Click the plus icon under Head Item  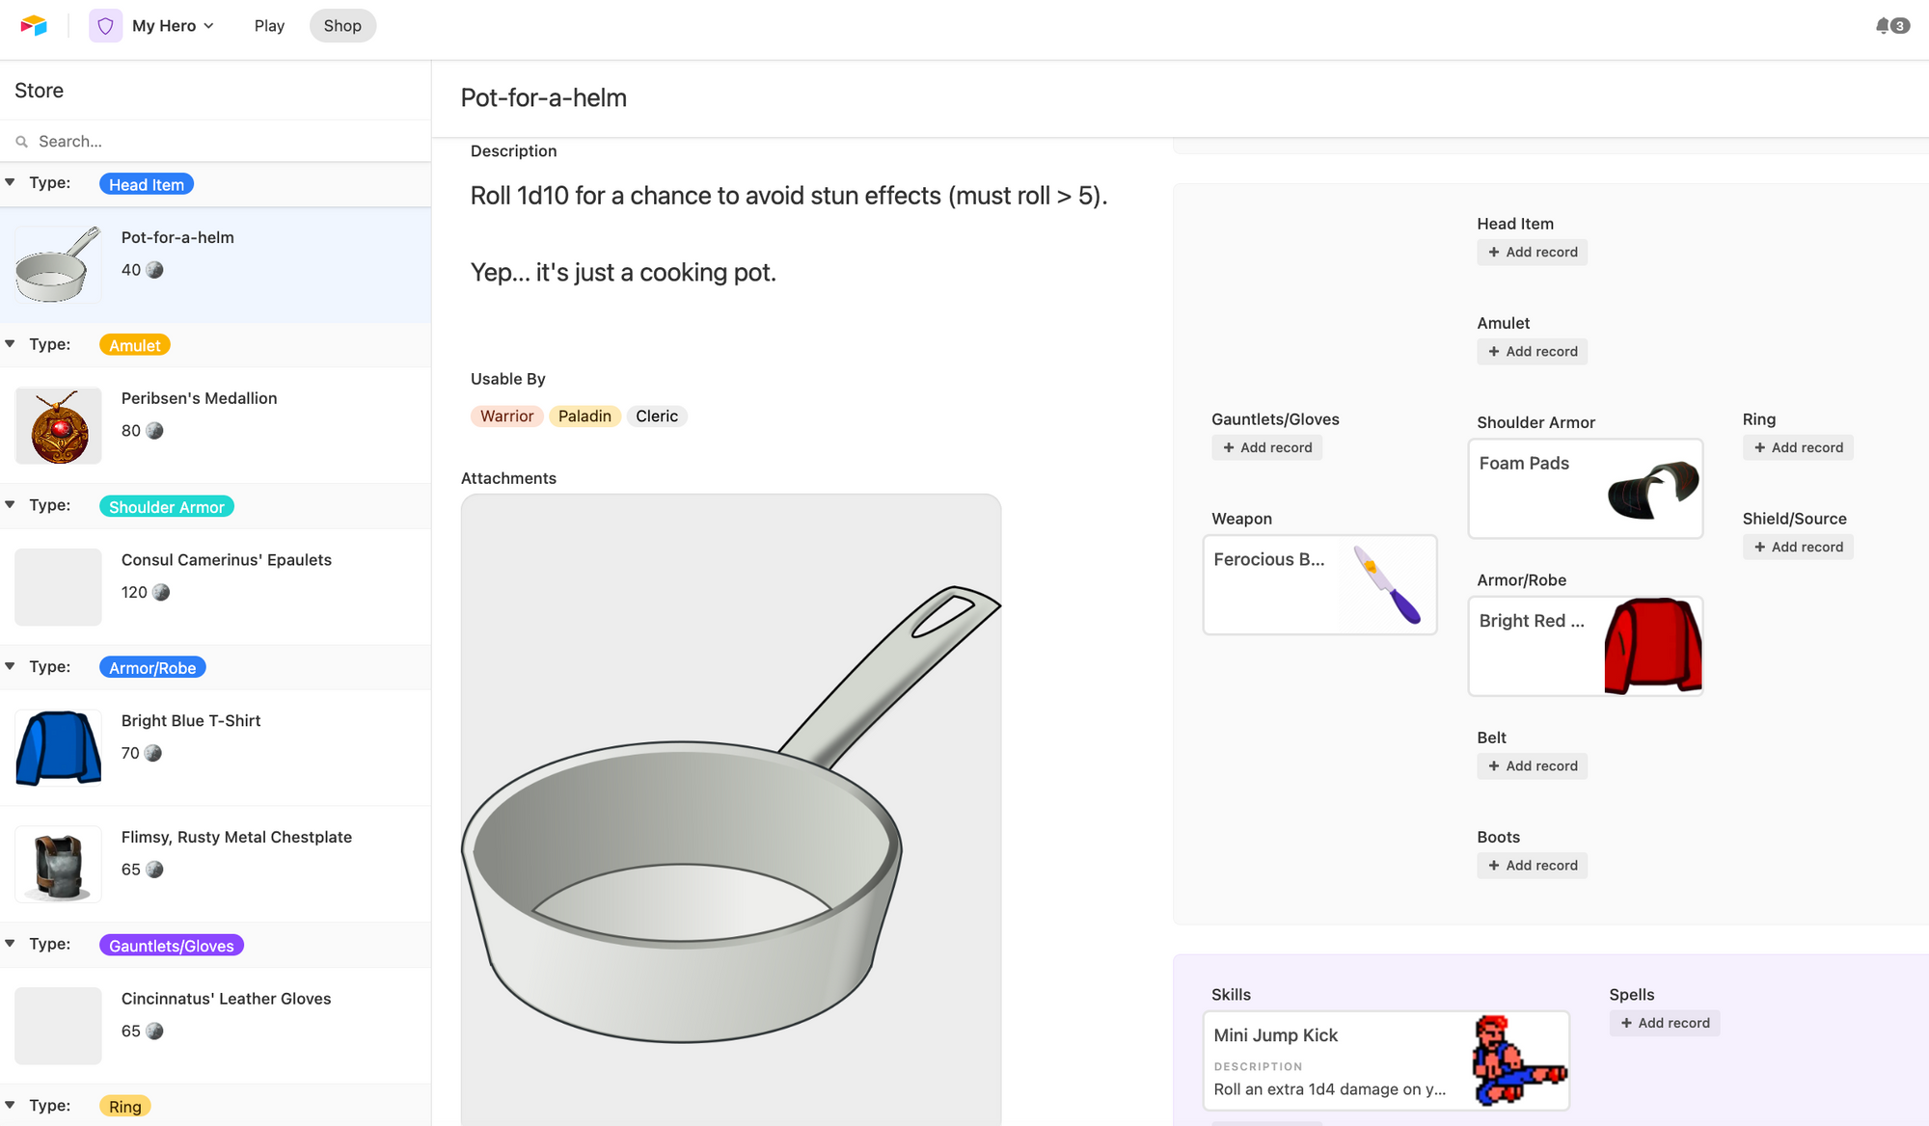click(1494, 253)
